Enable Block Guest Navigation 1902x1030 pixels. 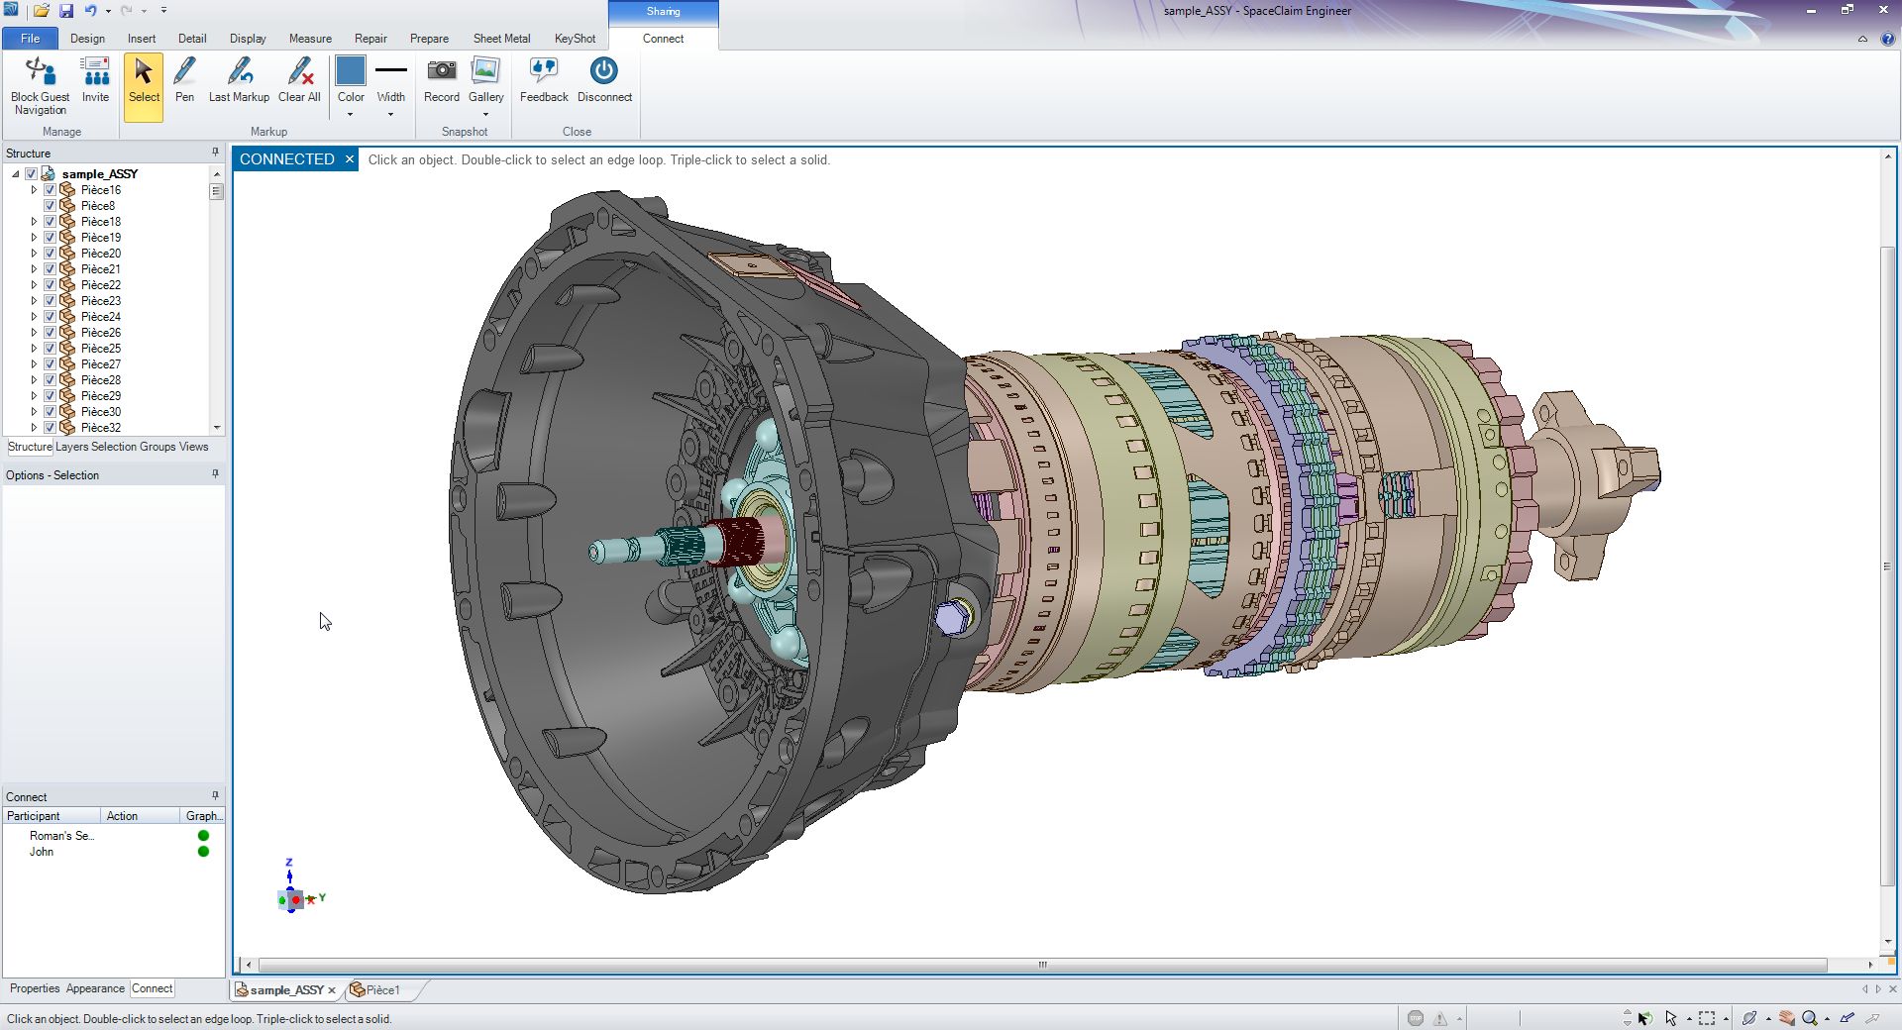(x=39, y=79)
